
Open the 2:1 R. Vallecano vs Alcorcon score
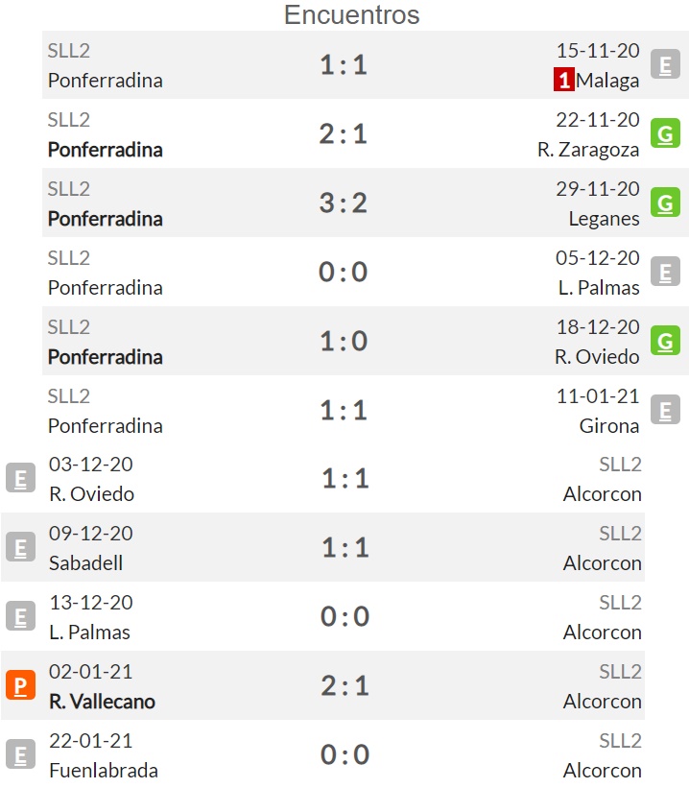click(345, 685)
